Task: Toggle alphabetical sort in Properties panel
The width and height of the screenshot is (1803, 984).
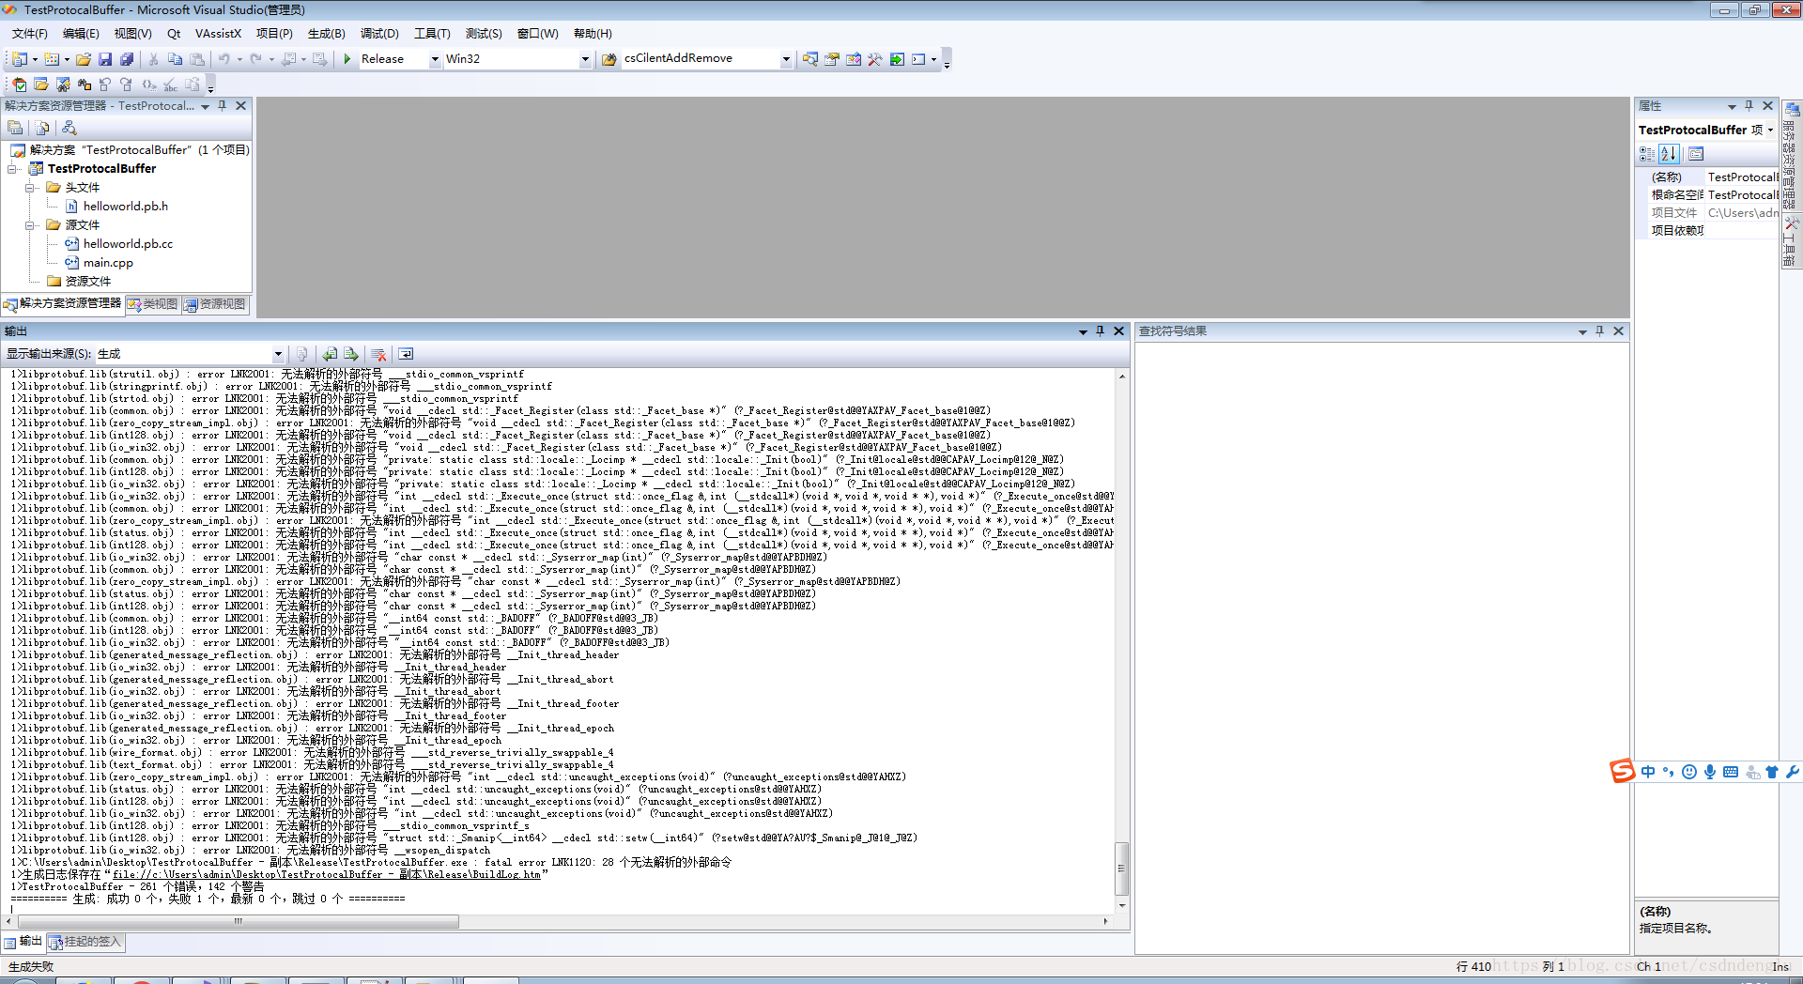Action: tap(1669, 154)
